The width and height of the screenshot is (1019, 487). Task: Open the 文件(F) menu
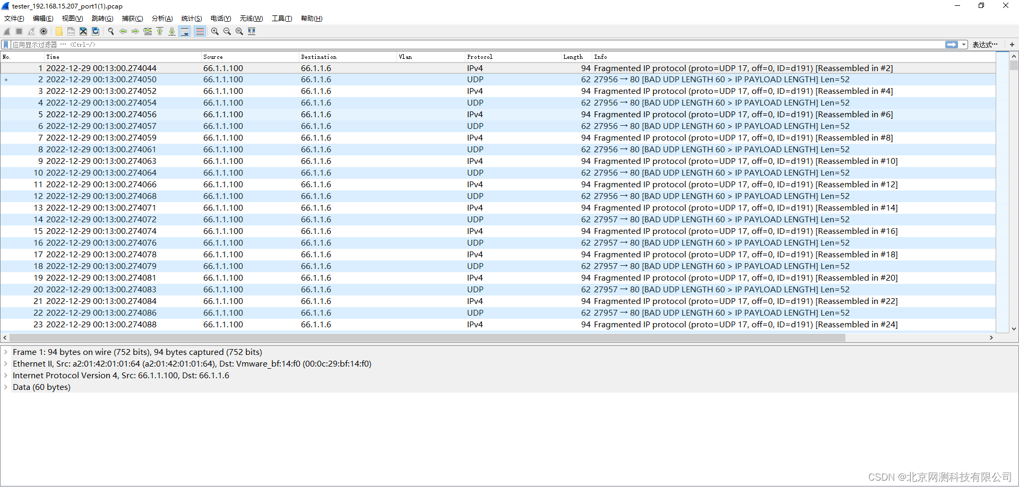(14, 19)
